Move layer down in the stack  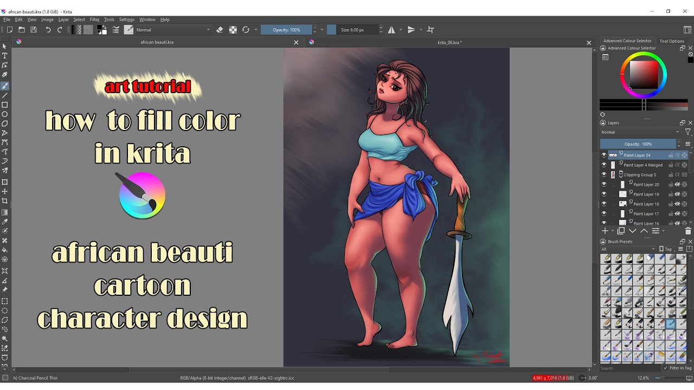point(632,231)
